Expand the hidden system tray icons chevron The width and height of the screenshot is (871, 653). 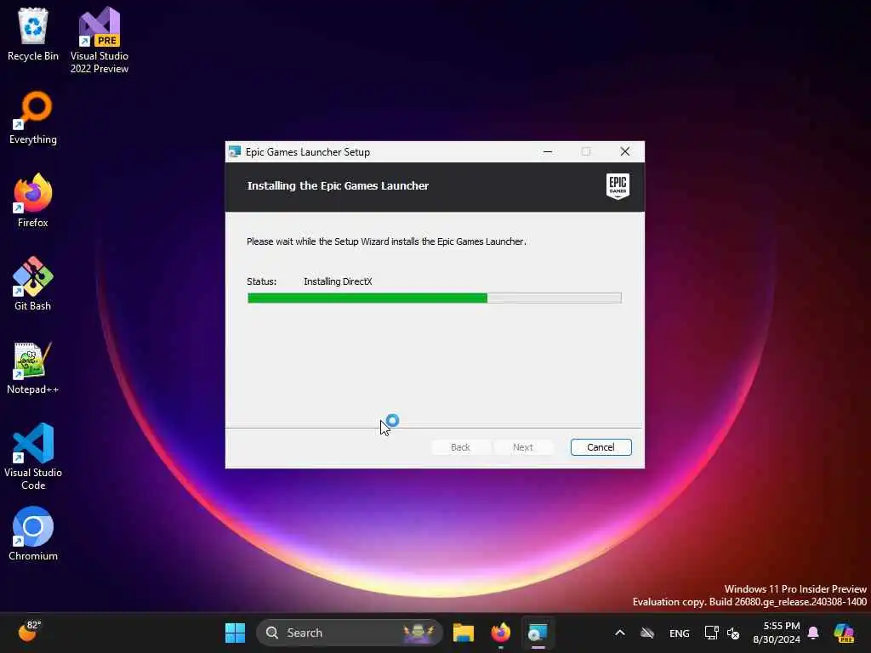[x=620, y=633]
